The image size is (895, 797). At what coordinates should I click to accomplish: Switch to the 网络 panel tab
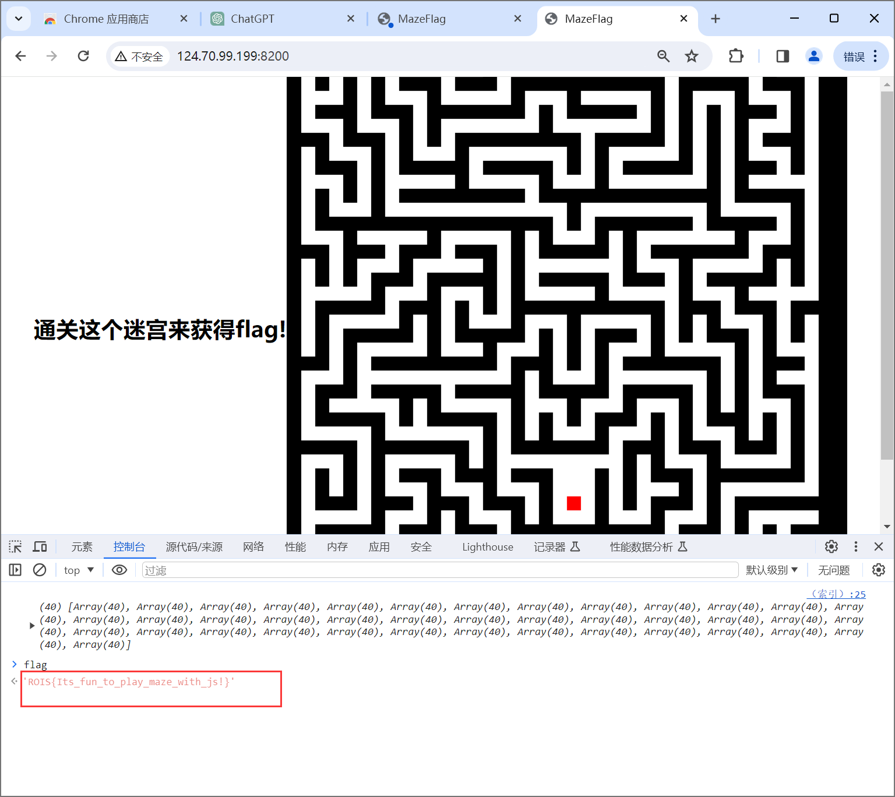tap(253, 546)
